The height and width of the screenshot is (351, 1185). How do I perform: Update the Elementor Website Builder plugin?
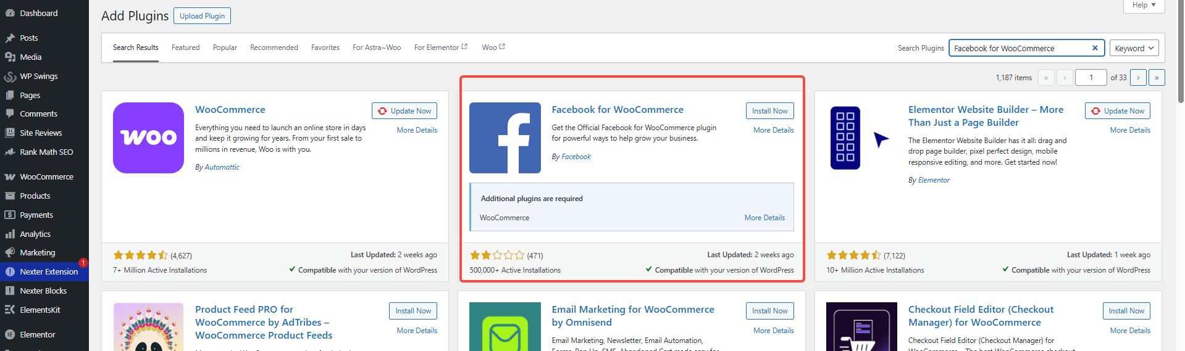(1118, 111)
